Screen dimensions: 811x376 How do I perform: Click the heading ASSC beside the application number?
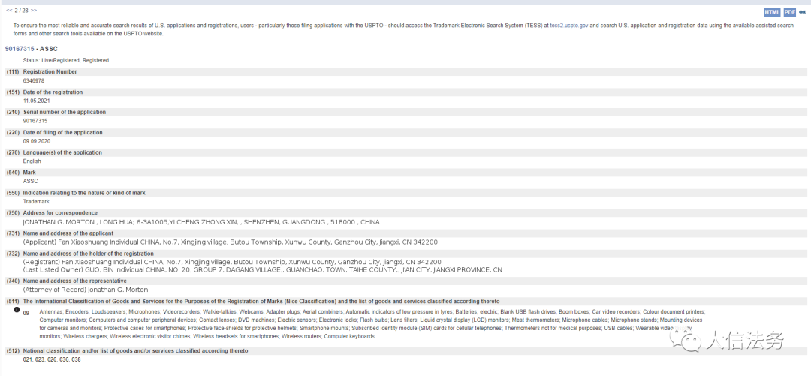(49, 49)
